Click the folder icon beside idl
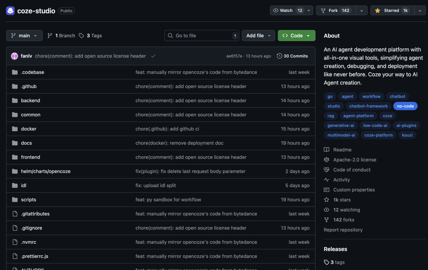This screenshot has height=270, width=428. [x=15, y=186]
